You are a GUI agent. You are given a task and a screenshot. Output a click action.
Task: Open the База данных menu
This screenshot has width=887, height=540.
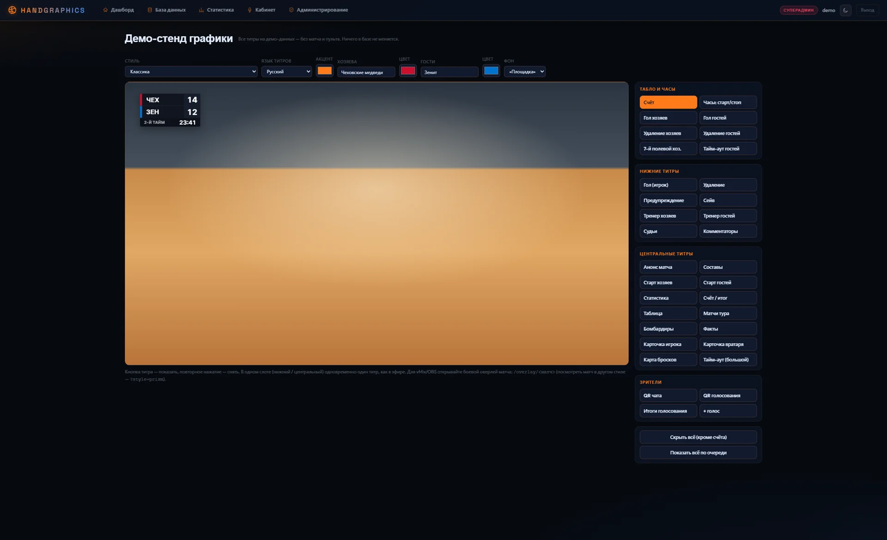click(166, 10)
